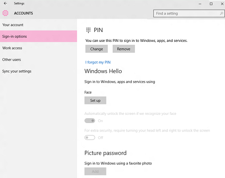
Task: Click the Change PIN button
Action: click(x=97, y=49)
